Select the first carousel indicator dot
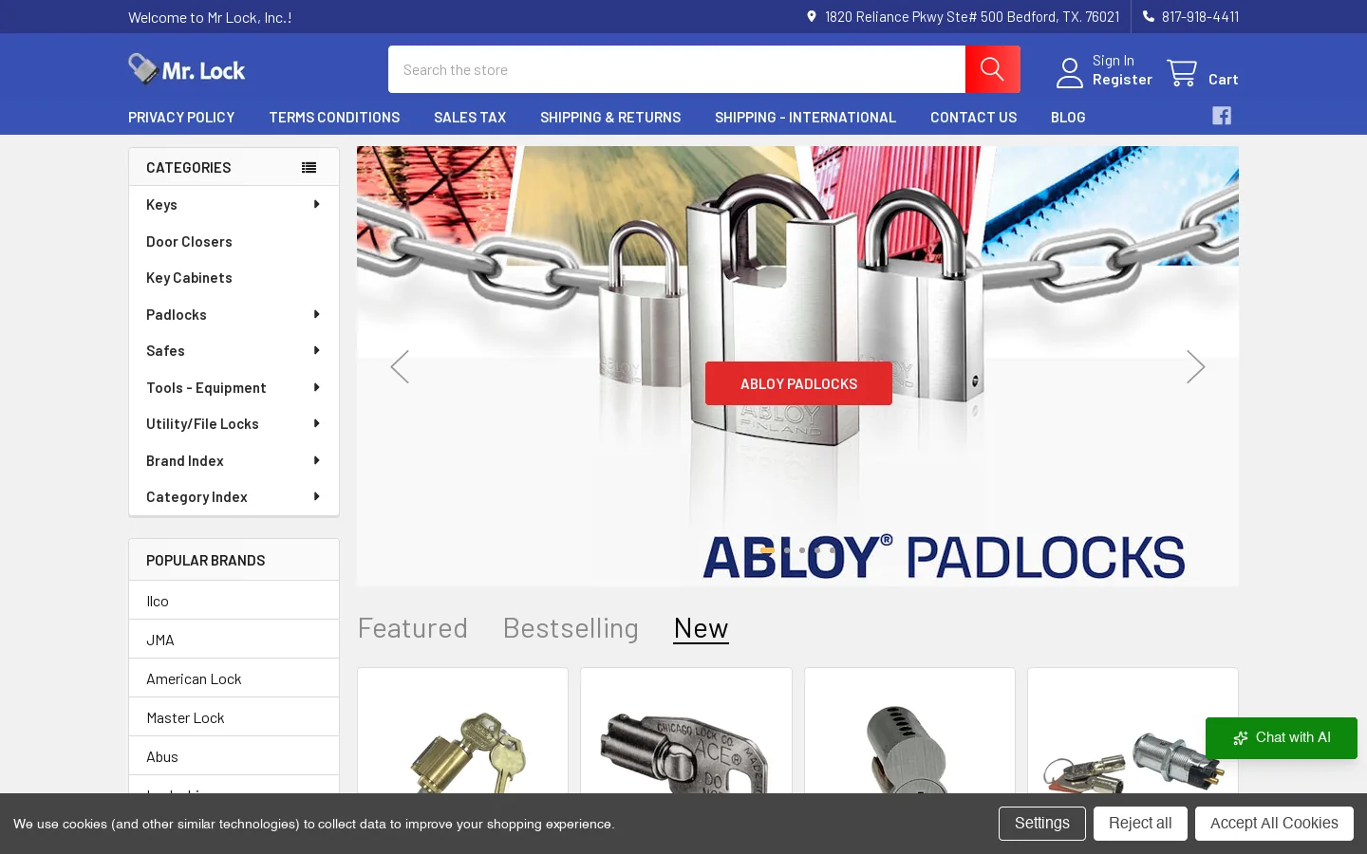The image size is (1367, 854). pyautogui.click(x=767, y=550)
